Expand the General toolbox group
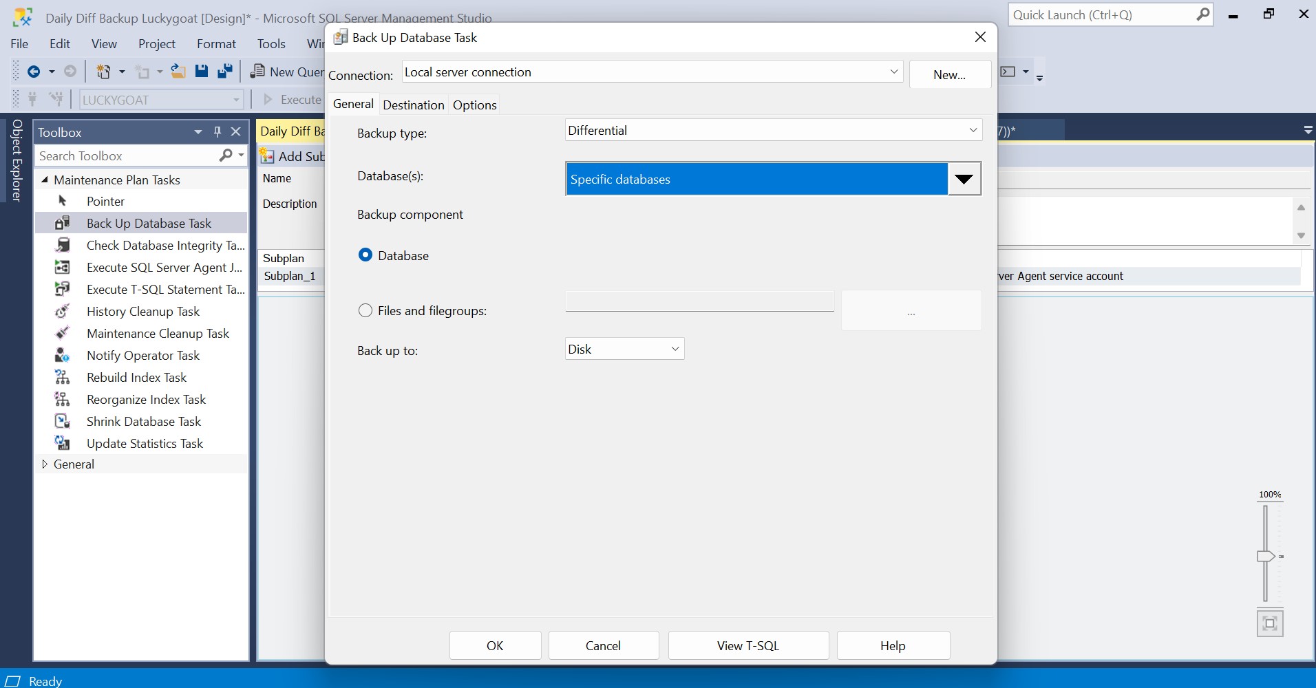 (x=45, y=464)
